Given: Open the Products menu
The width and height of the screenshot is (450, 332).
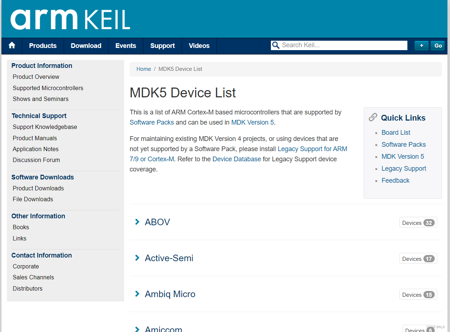Looking at the screenshot, I should point(43,46).
